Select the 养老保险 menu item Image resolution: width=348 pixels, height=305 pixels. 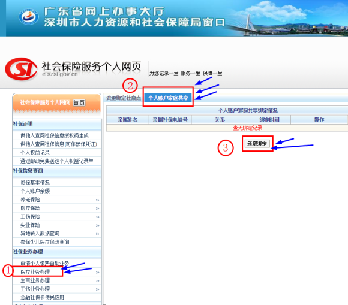pyautogui.click(x=30, y=200)
